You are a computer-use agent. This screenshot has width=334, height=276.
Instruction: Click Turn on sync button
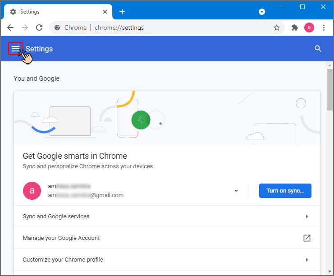[x=285, y=191]
